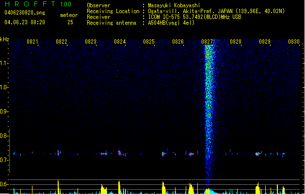Click the Receiving Location value Ogata-vill. Akita-Pref.
The width and height of the screenshot is (305, 194).
182,11
